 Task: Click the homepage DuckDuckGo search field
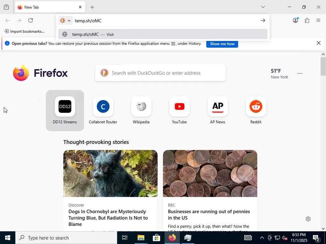click(160, 73)
